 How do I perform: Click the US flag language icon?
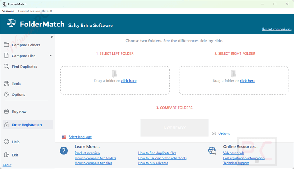[x=64, y=137]
